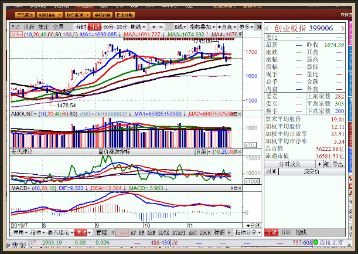The image size is (358, 254).
Task: Select the AKR indicator tab
Action: (151, 232)
